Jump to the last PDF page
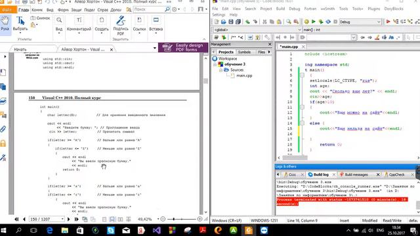 click(76, 219)
